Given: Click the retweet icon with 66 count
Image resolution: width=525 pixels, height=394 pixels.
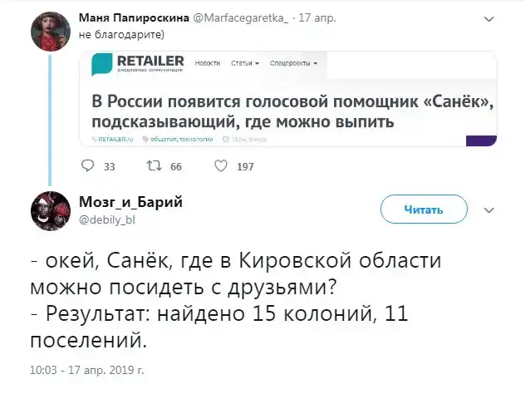Looking at the screenshot, I should coord(153,166).
